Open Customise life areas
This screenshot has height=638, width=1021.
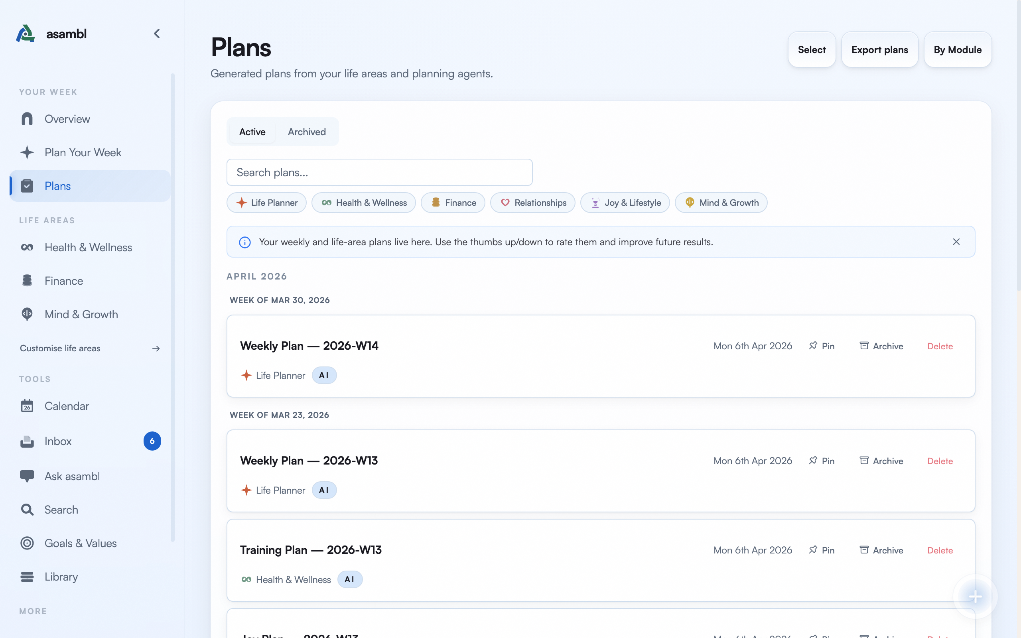pos(59,348)
